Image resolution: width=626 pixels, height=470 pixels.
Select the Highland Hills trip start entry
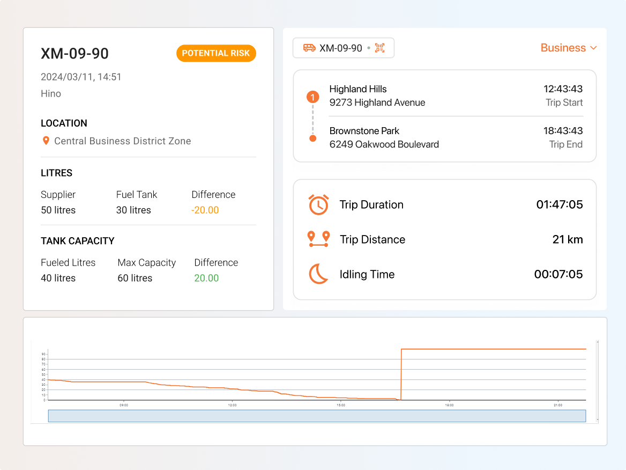pyautogui.click(x=377, y=96)
